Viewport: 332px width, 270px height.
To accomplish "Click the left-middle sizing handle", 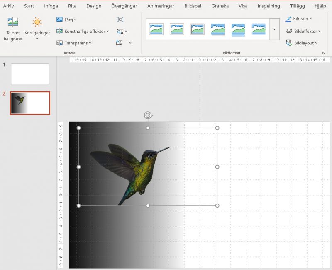I will point(78,167).
